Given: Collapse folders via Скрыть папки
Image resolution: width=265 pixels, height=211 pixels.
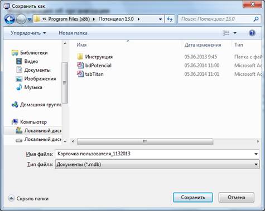Looking at the screenshot, I should 28,199.
